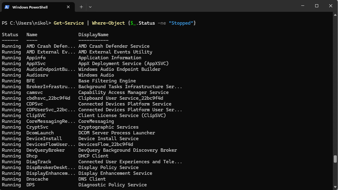This screenshot has width=338, height=190.
Task: Click the AppXSvc service name
Action: point(36,64)
